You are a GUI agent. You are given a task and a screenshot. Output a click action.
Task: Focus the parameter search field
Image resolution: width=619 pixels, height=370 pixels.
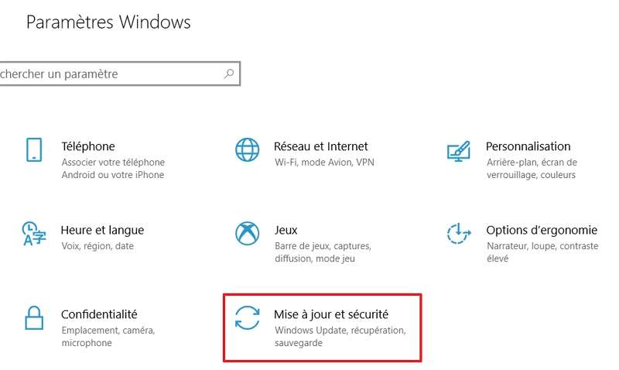coord(108,74)
